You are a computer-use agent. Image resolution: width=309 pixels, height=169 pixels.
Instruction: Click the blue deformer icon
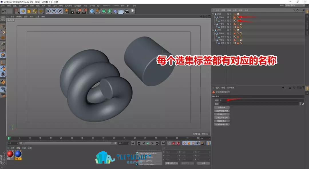click(x=115, y=11)
